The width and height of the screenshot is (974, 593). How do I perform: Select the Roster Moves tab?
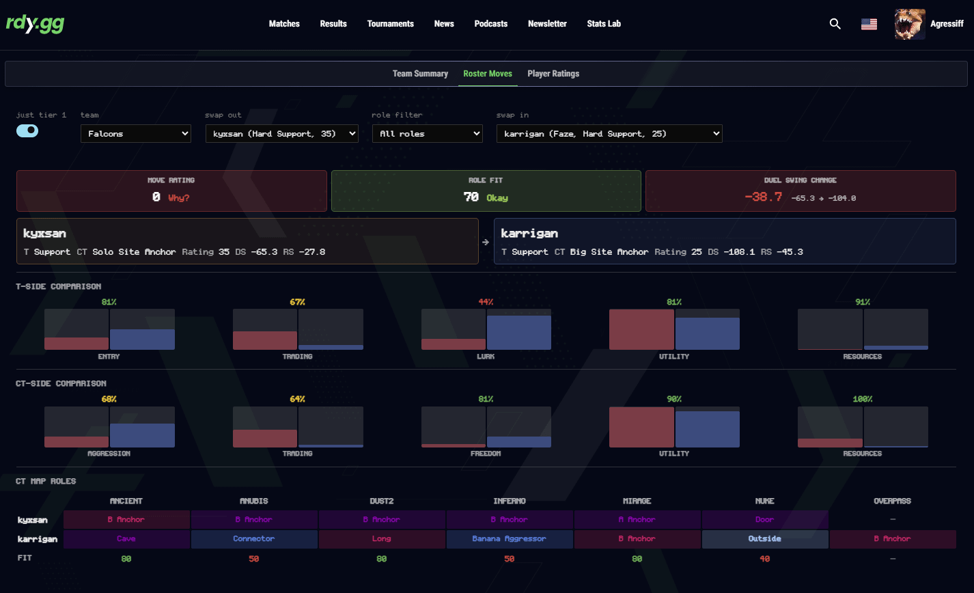488,74
